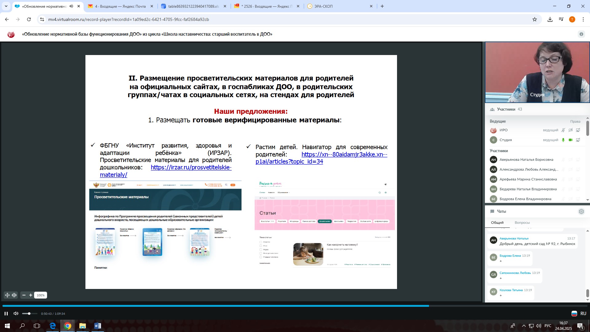
Task: Switch interface language RU flag
Action: coord(574,314)
